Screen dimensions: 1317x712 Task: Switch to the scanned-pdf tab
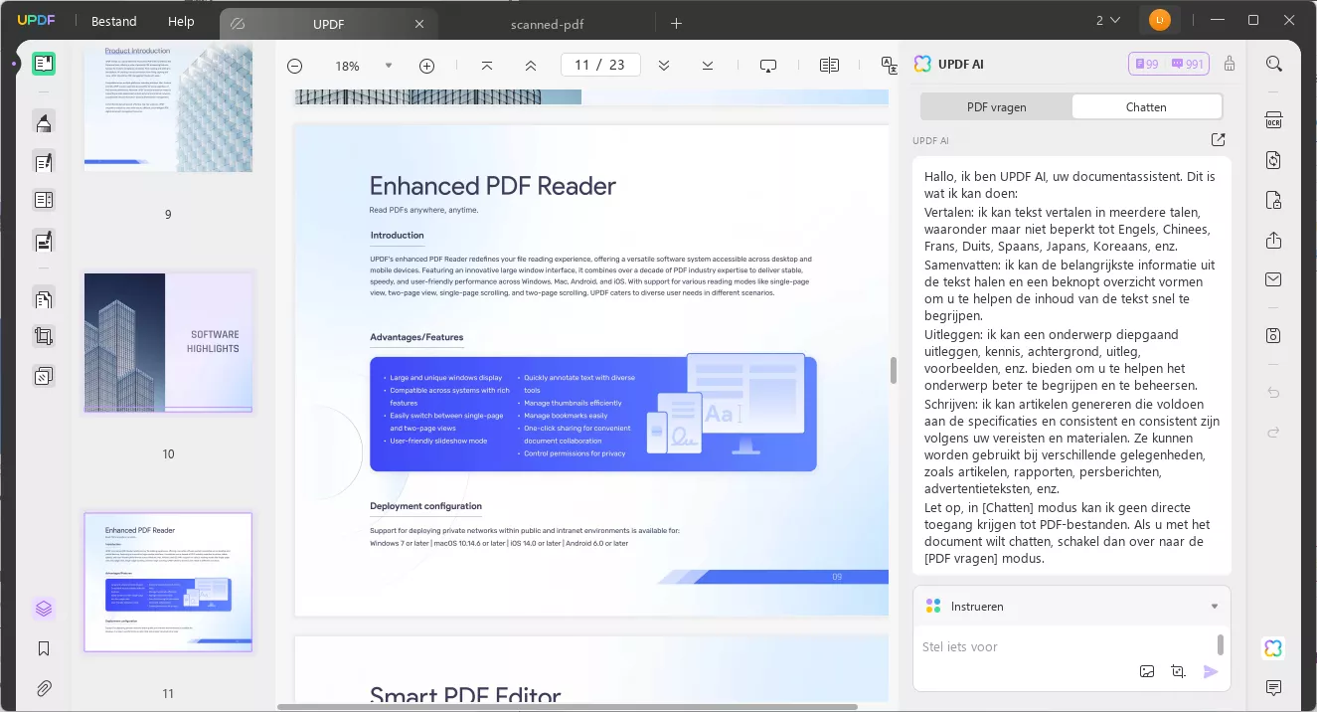tap(545, 23)
